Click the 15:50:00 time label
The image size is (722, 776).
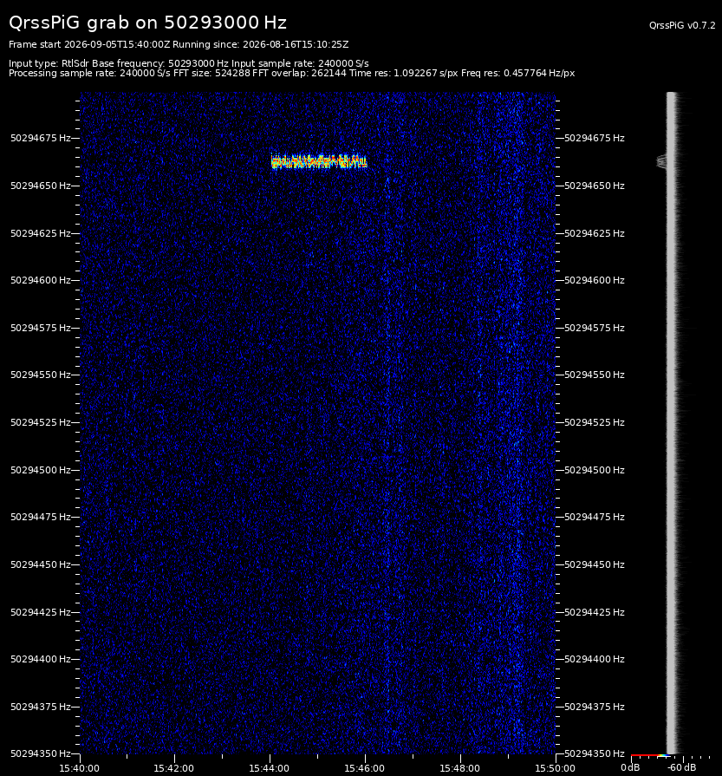pyautogui.click(x=555, y=768)
